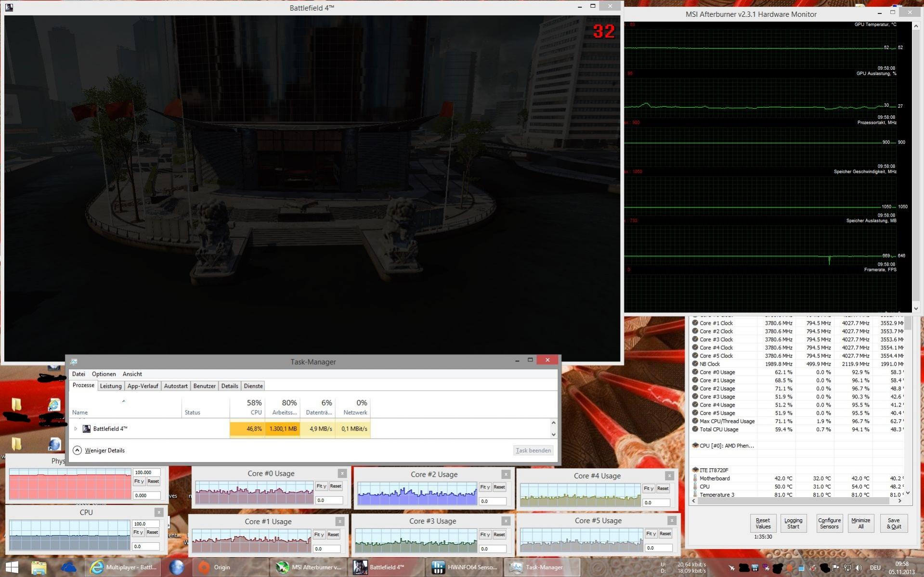Click the CPU [#0]: AMD Phen... chip icon
The image size is (924, 577).
coord(695,446)
